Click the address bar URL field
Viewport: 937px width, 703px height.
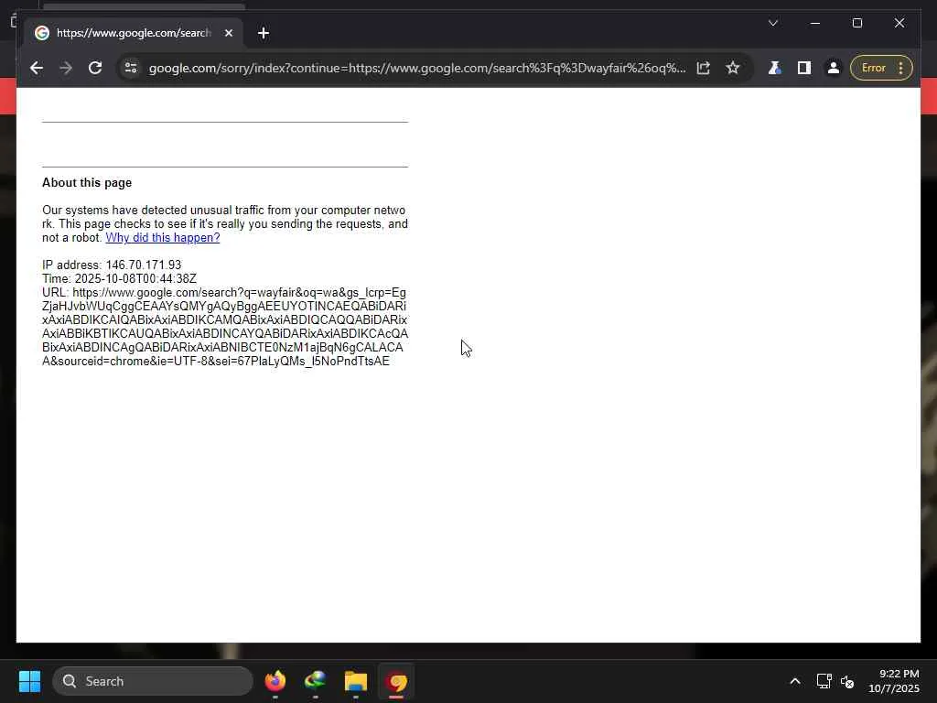pos(417,68)
